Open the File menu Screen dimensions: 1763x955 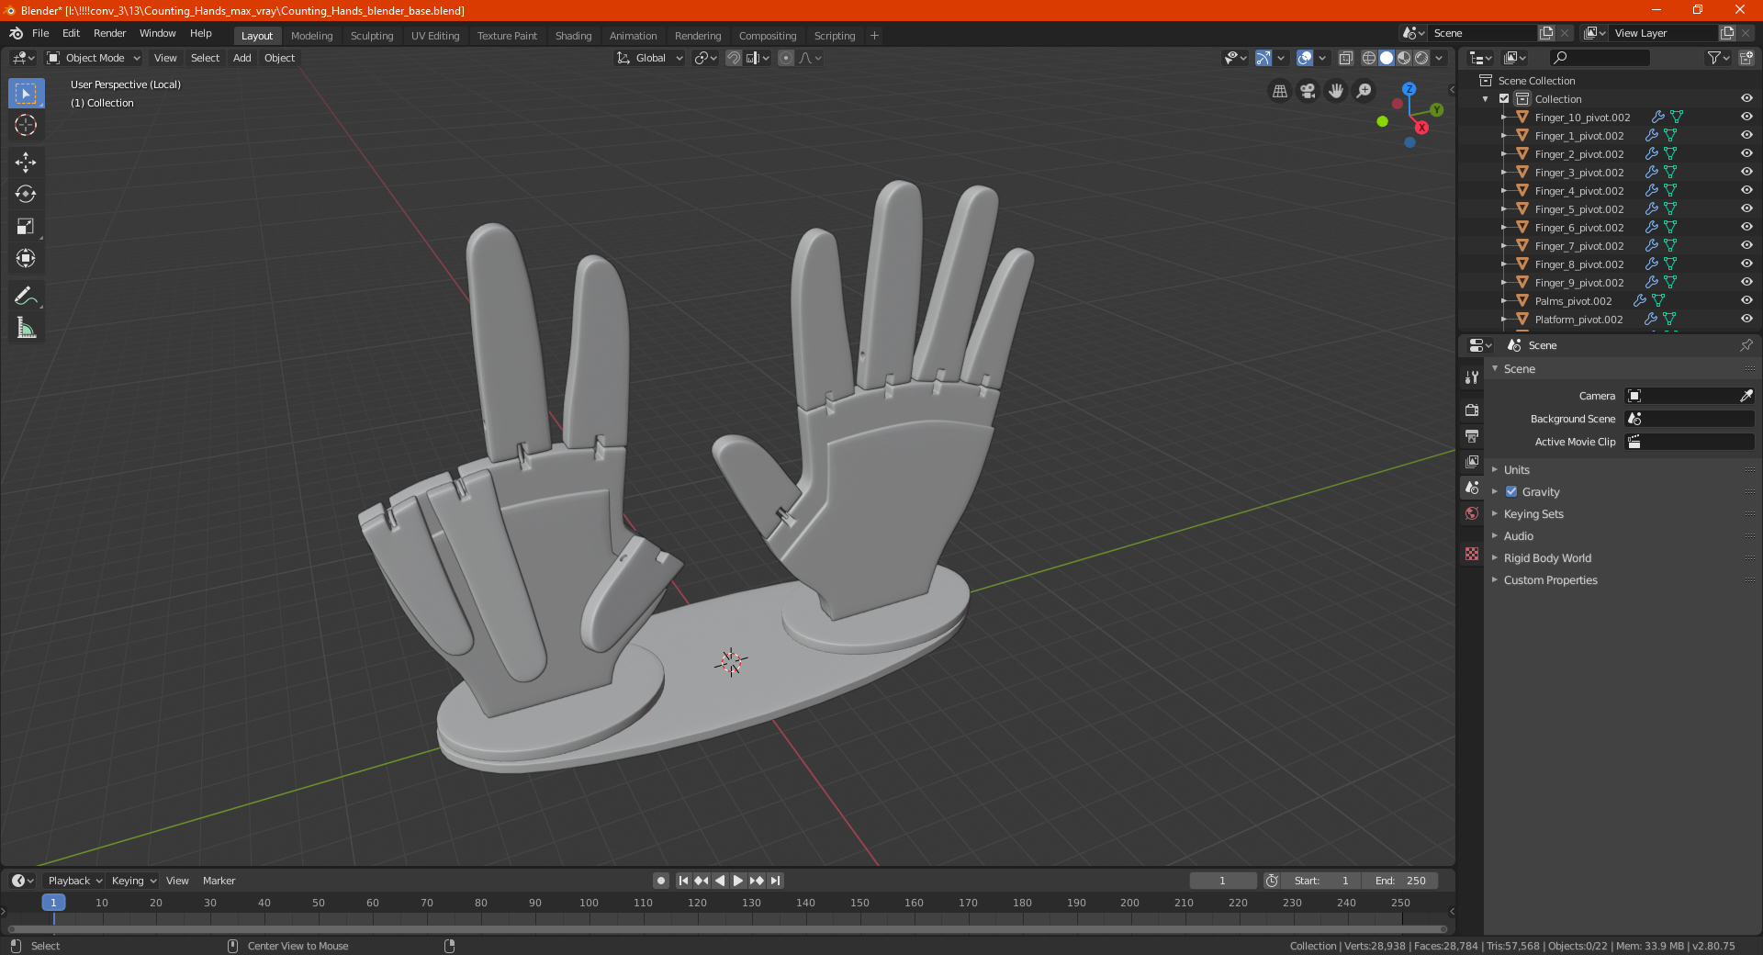[x=40, y=33]
